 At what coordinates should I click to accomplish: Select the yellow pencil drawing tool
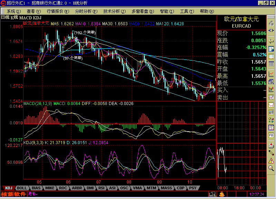[x=271, y=153]
